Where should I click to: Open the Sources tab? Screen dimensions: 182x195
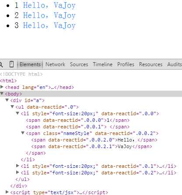[79, 64]
